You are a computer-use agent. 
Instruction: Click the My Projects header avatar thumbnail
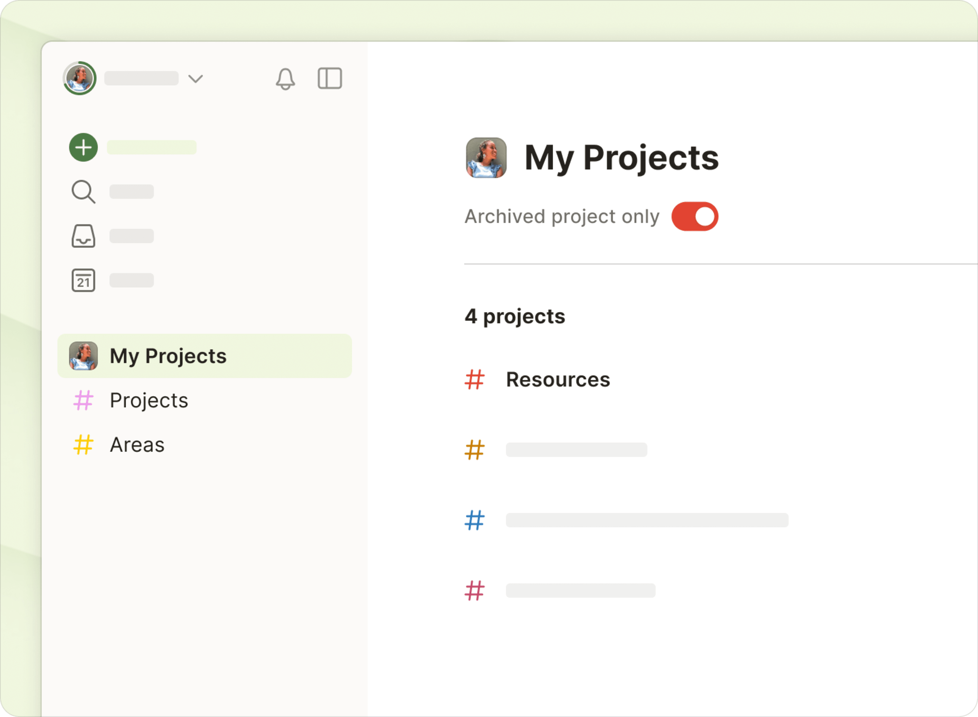tap(486, 158)
